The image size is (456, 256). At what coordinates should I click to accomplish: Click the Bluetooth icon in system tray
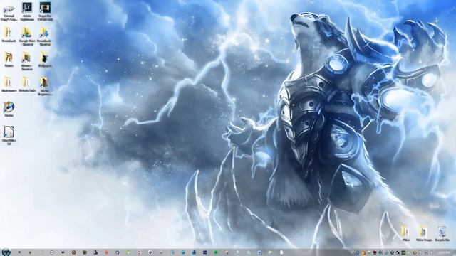358,252
